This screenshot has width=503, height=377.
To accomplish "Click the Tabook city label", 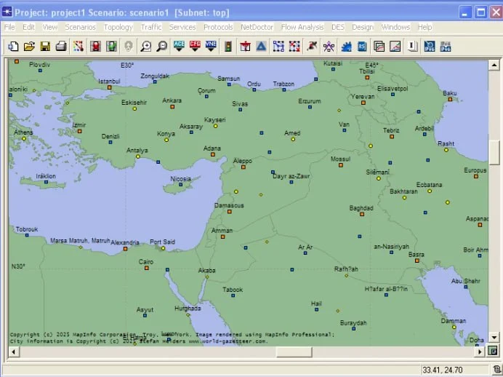I will 233,290.
